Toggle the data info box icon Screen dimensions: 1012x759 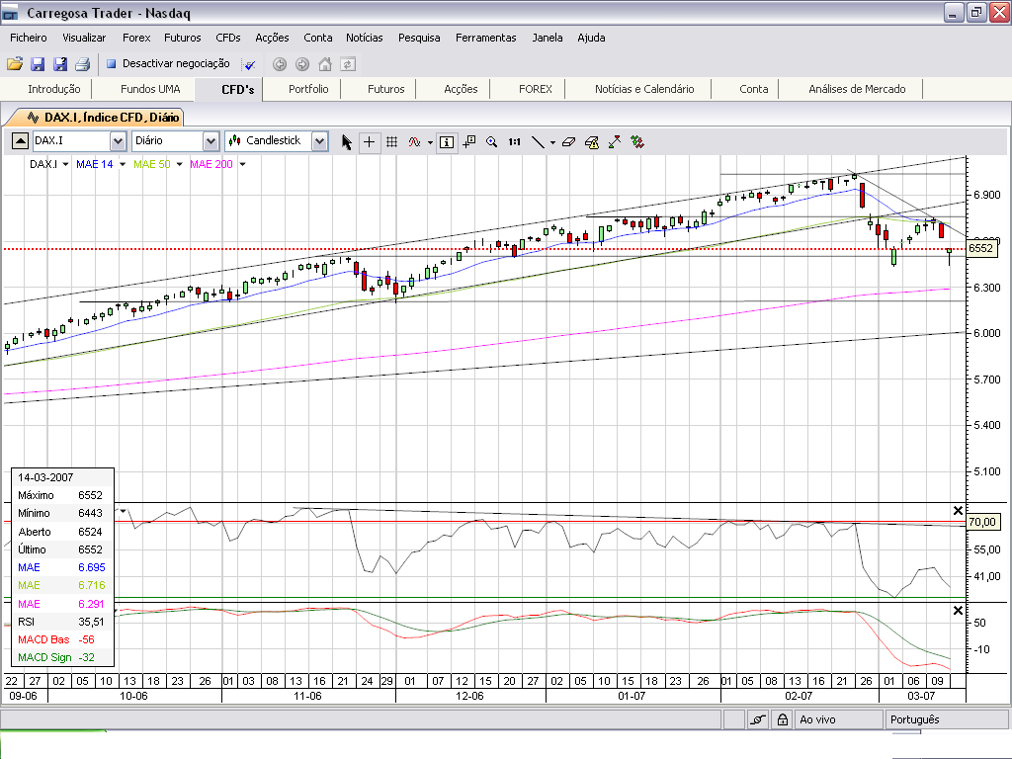coord(447,142)
